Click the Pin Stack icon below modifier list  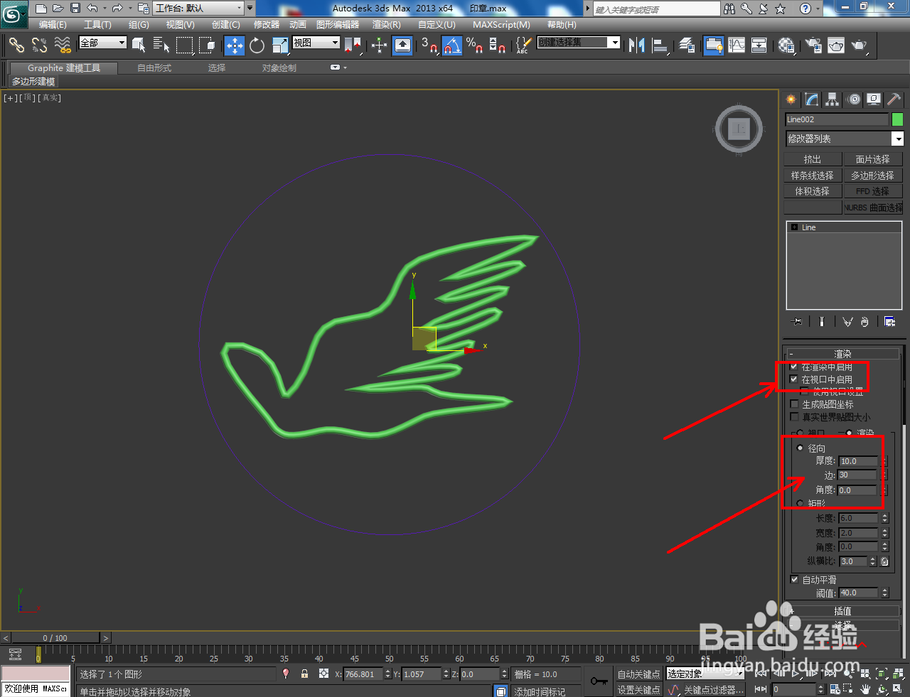pyautogui.click(x=796, y=321)
